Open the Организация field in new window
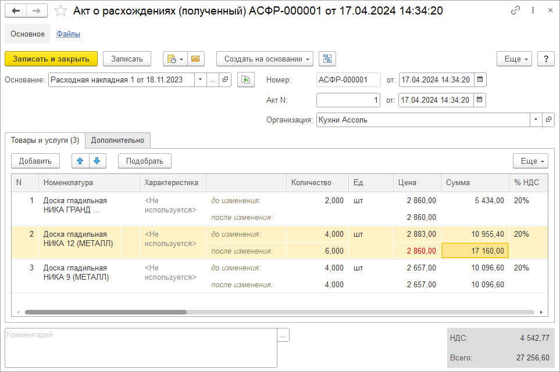560x372 pixels. pyautogui.click(x=548, y=120)
